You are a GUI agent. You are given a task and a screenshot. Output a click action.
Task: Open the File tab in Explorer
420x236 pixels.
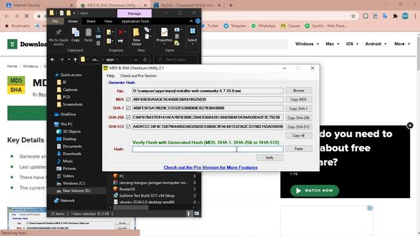point(55,21)
